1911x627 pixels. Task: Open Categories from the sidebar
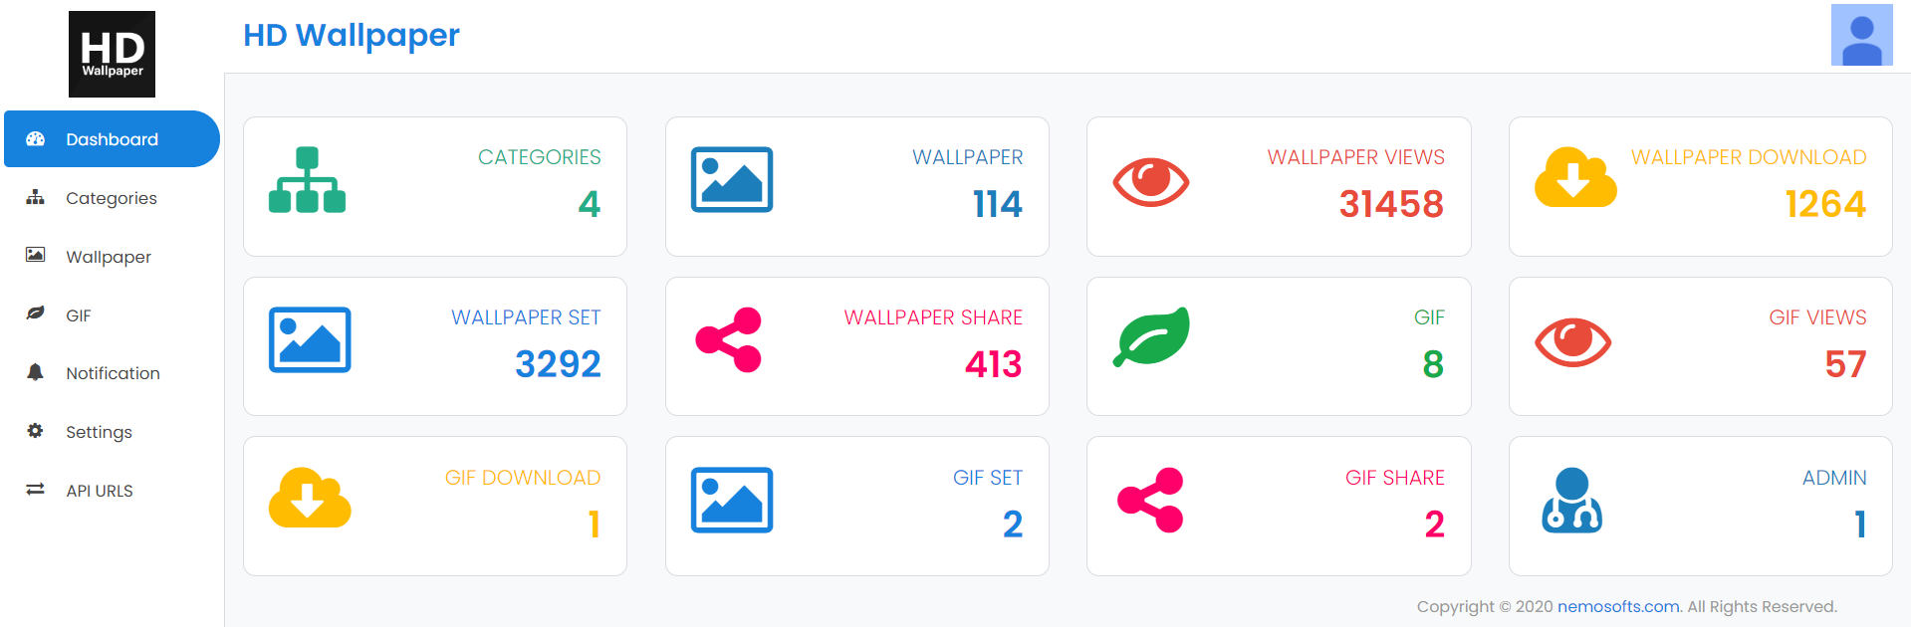tap(112, 198)
